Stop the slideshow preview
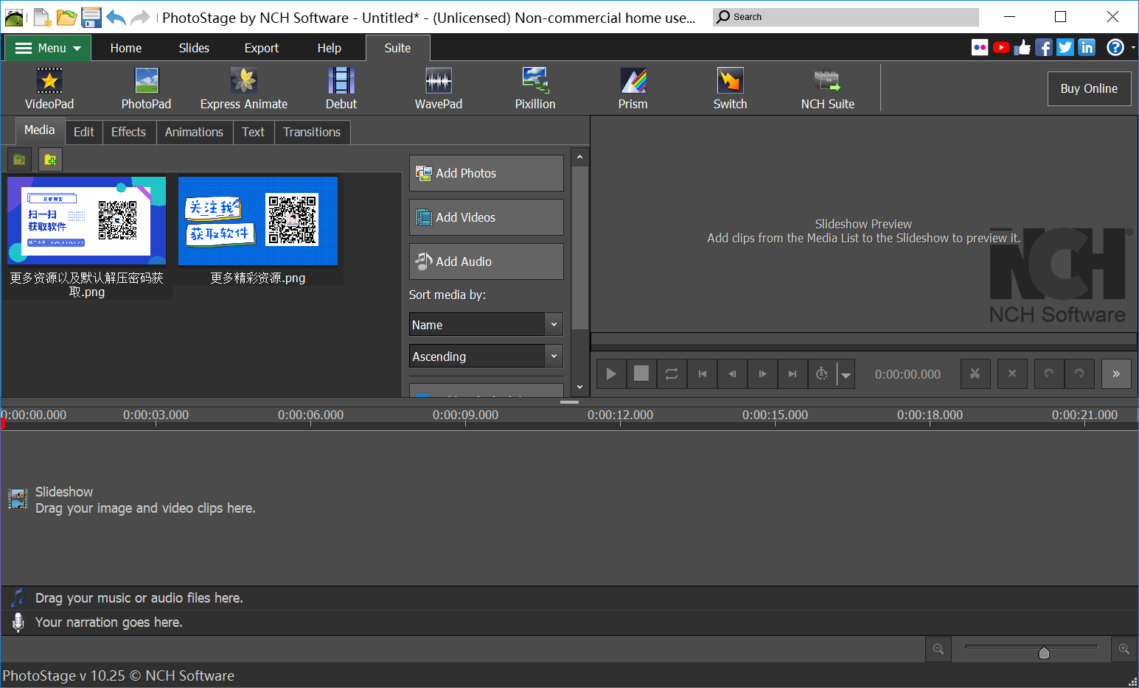1139x688 pixels. [x=641, y=373]
